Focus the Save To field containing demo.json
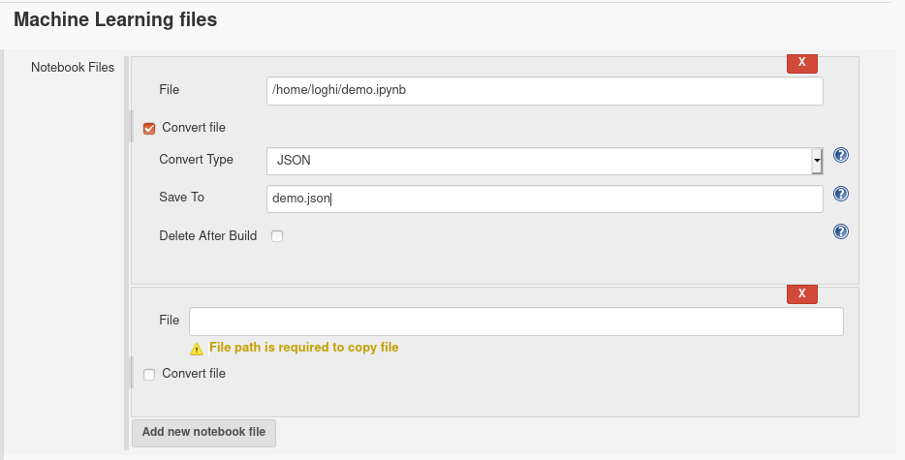The image size is (905, 460). pos(545,199)
